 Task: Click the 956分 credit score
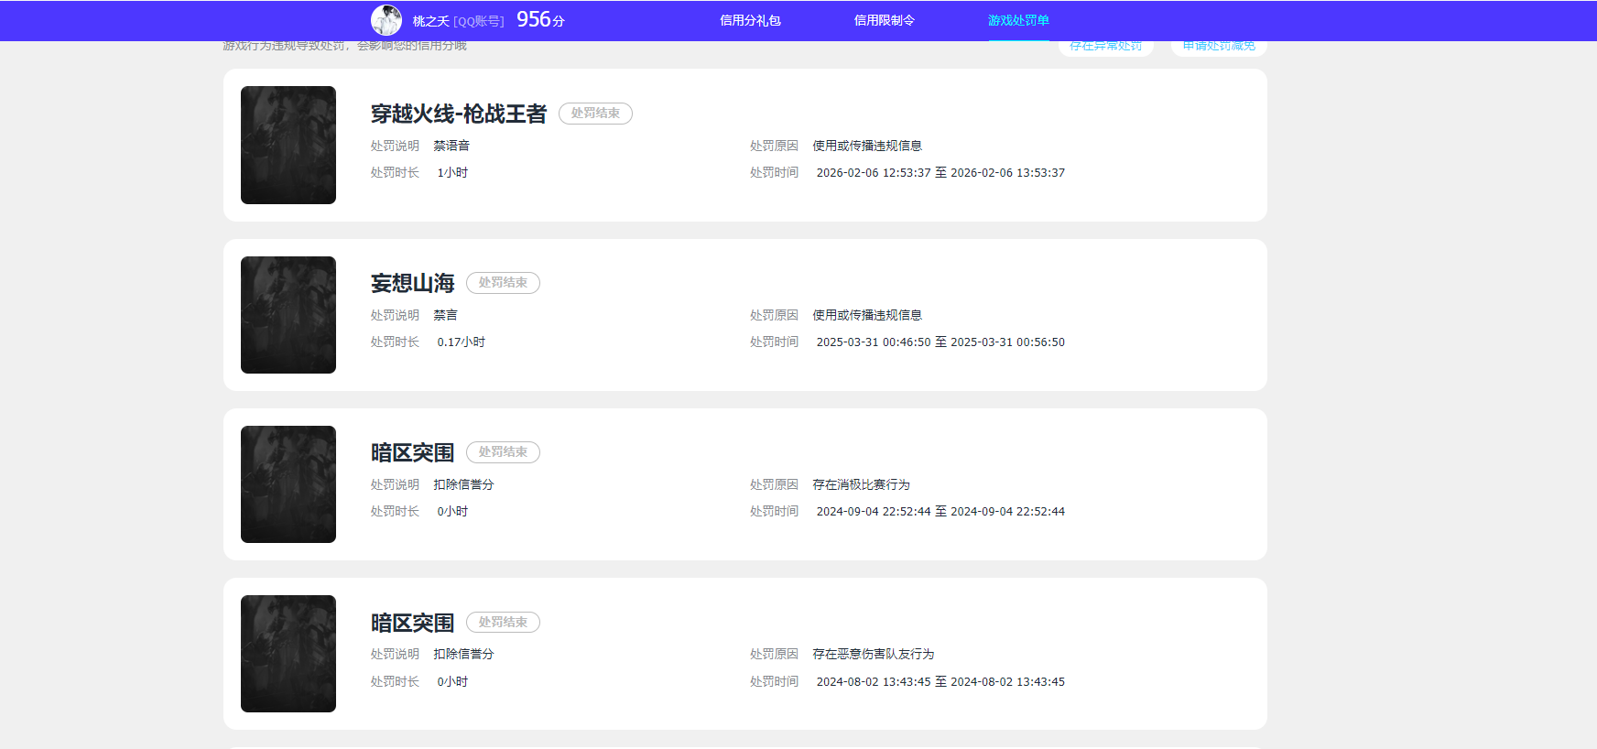pos(540,19)
